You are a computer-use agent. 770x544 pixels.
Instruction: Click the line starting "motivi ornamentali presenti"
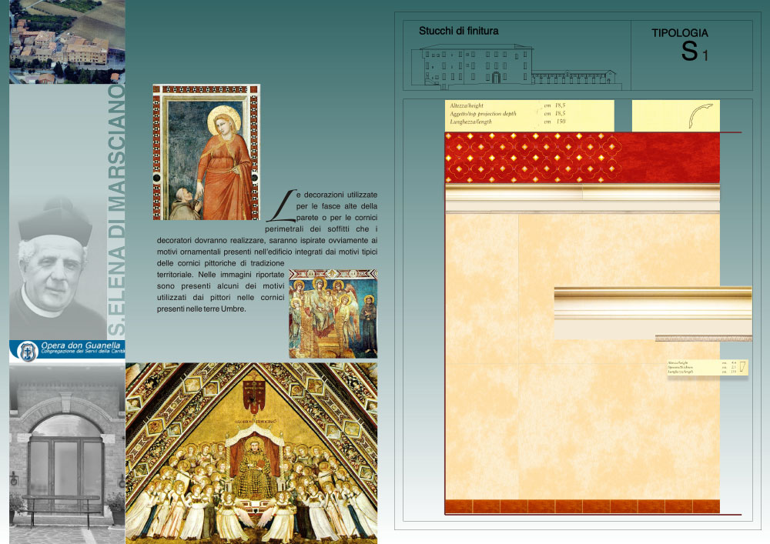(x=267, y=252)
